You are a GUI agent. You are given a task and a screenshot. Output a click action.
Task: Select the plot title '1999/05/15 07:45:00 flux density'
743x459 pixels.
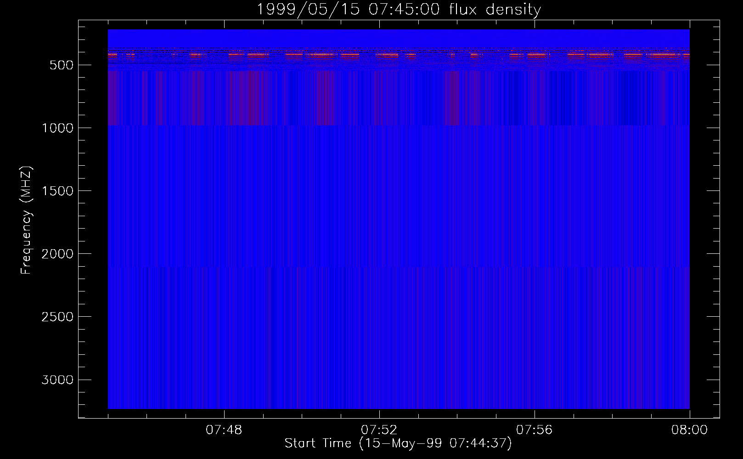coord(399,9)
